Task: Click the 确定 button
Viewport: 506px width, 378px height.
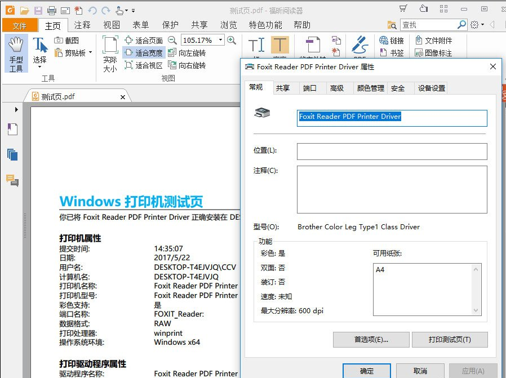Action: tap(367, 371)
